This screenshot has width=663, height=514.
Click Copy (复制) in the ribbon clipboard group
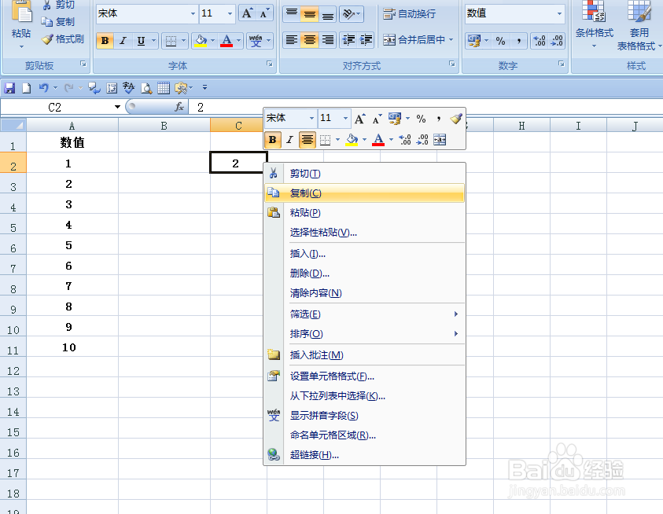pos(58,21)
